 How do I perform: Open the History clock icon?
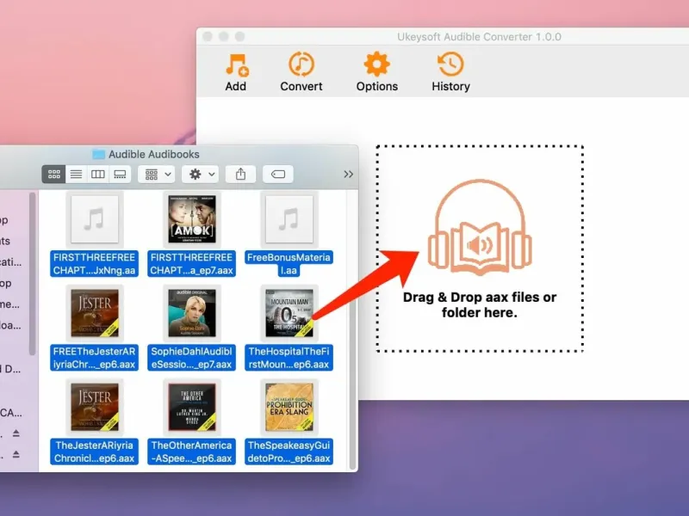tap(450, 64)
